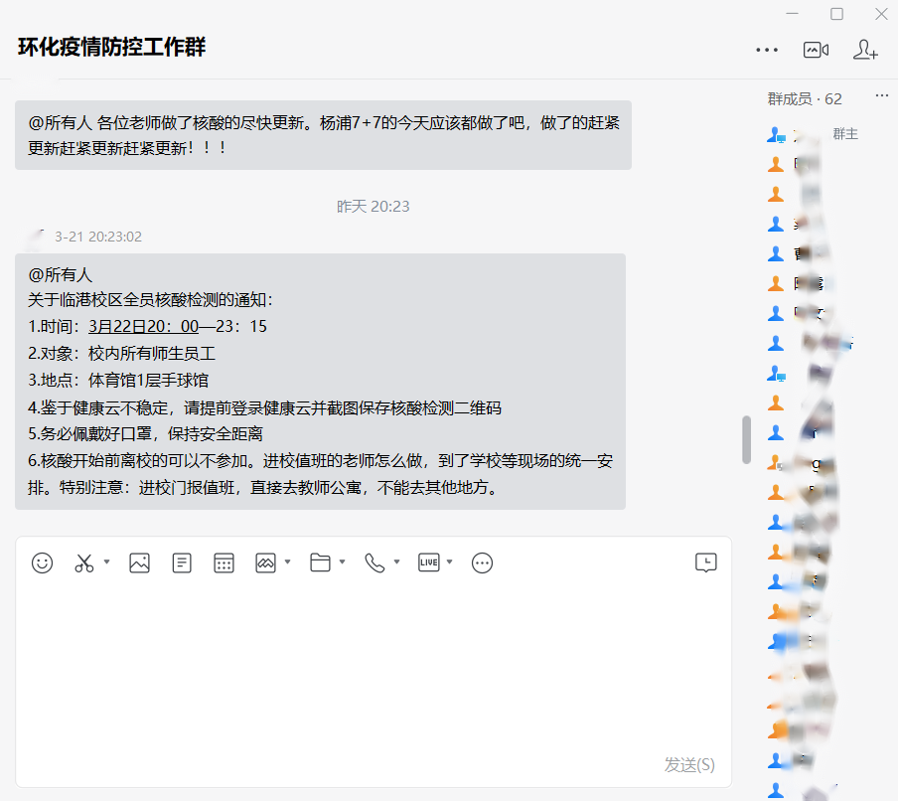Open the message history icon

click(705, 562)
